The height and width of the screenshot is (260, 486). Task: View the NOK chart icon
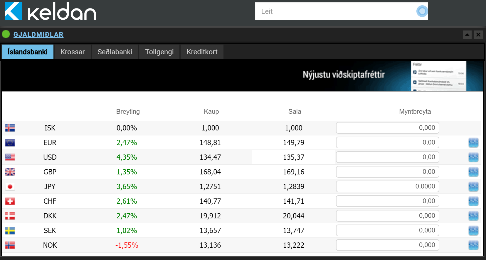[473, 245]
